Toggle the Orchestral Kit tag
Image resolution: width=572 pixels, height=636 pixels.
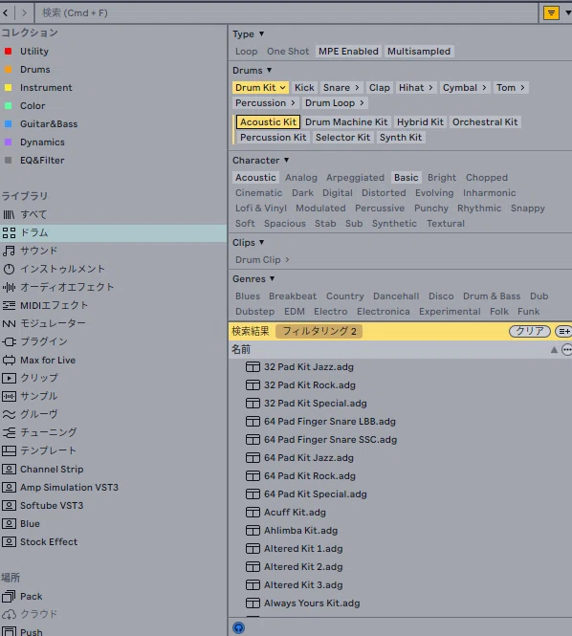(x=485, y=122)
